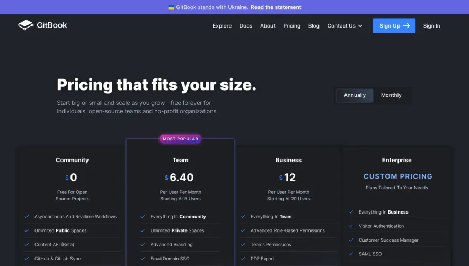Click the Business plan title
Image resolution: width=469 pixels, height=266 pixels.
(x=288, y=160)
